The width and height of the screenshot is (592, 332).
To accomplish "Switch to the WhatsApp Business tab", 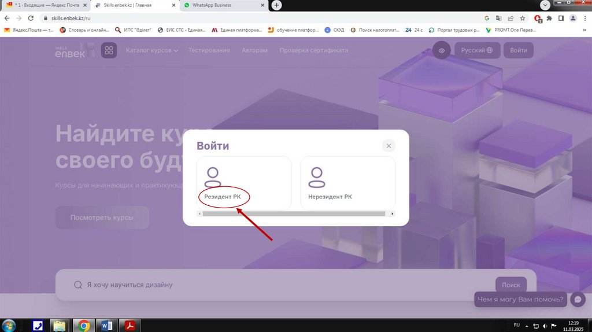I will 224,5.
